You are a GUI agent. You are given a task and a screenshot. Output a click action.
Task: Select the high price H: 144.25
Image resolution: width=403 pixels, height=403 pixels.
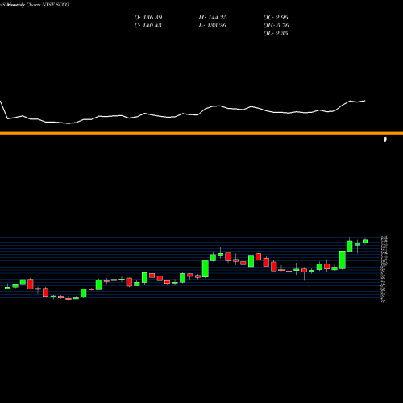coord(213,18)
